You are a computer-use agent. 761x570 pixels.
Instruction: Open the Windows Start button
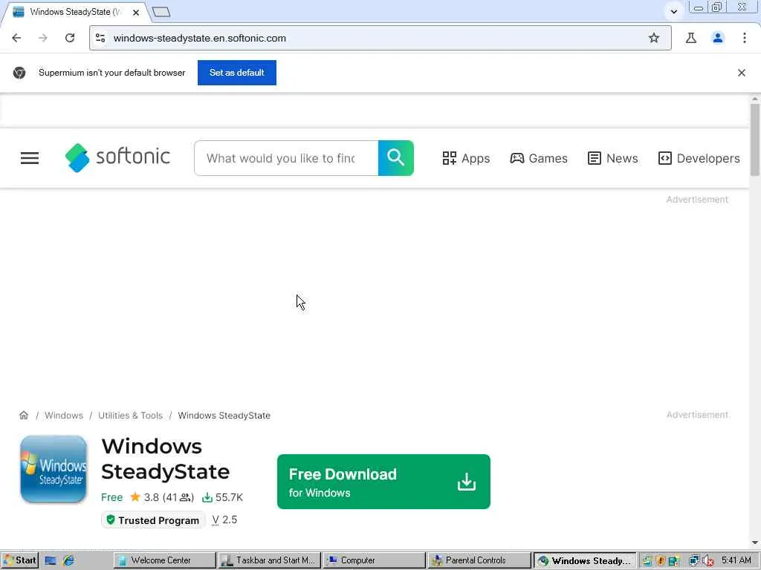point(19,560)
